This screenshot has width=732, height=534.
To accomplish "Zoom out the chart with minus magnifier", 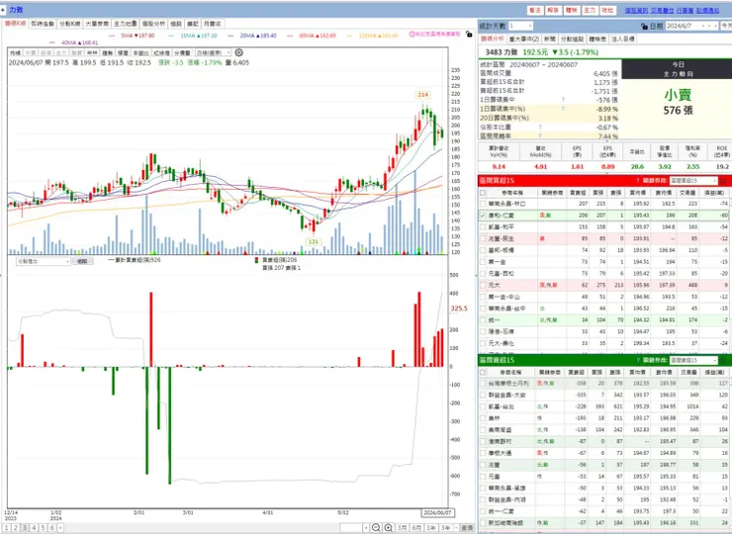I will coord(376,528).
